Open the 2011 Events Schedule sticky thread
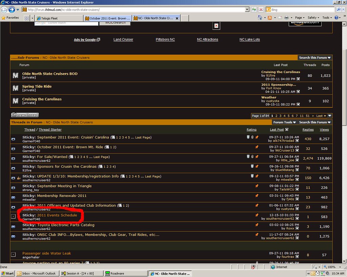Viewport: 347px width, 277px height. [x=57, y=215]
